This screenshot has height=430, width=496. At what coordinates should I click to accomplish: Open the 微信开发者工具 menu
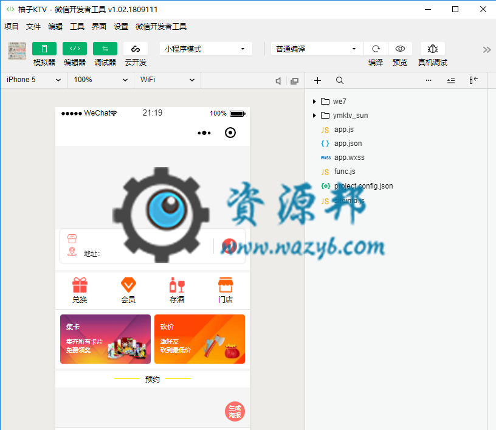point(161,27)
